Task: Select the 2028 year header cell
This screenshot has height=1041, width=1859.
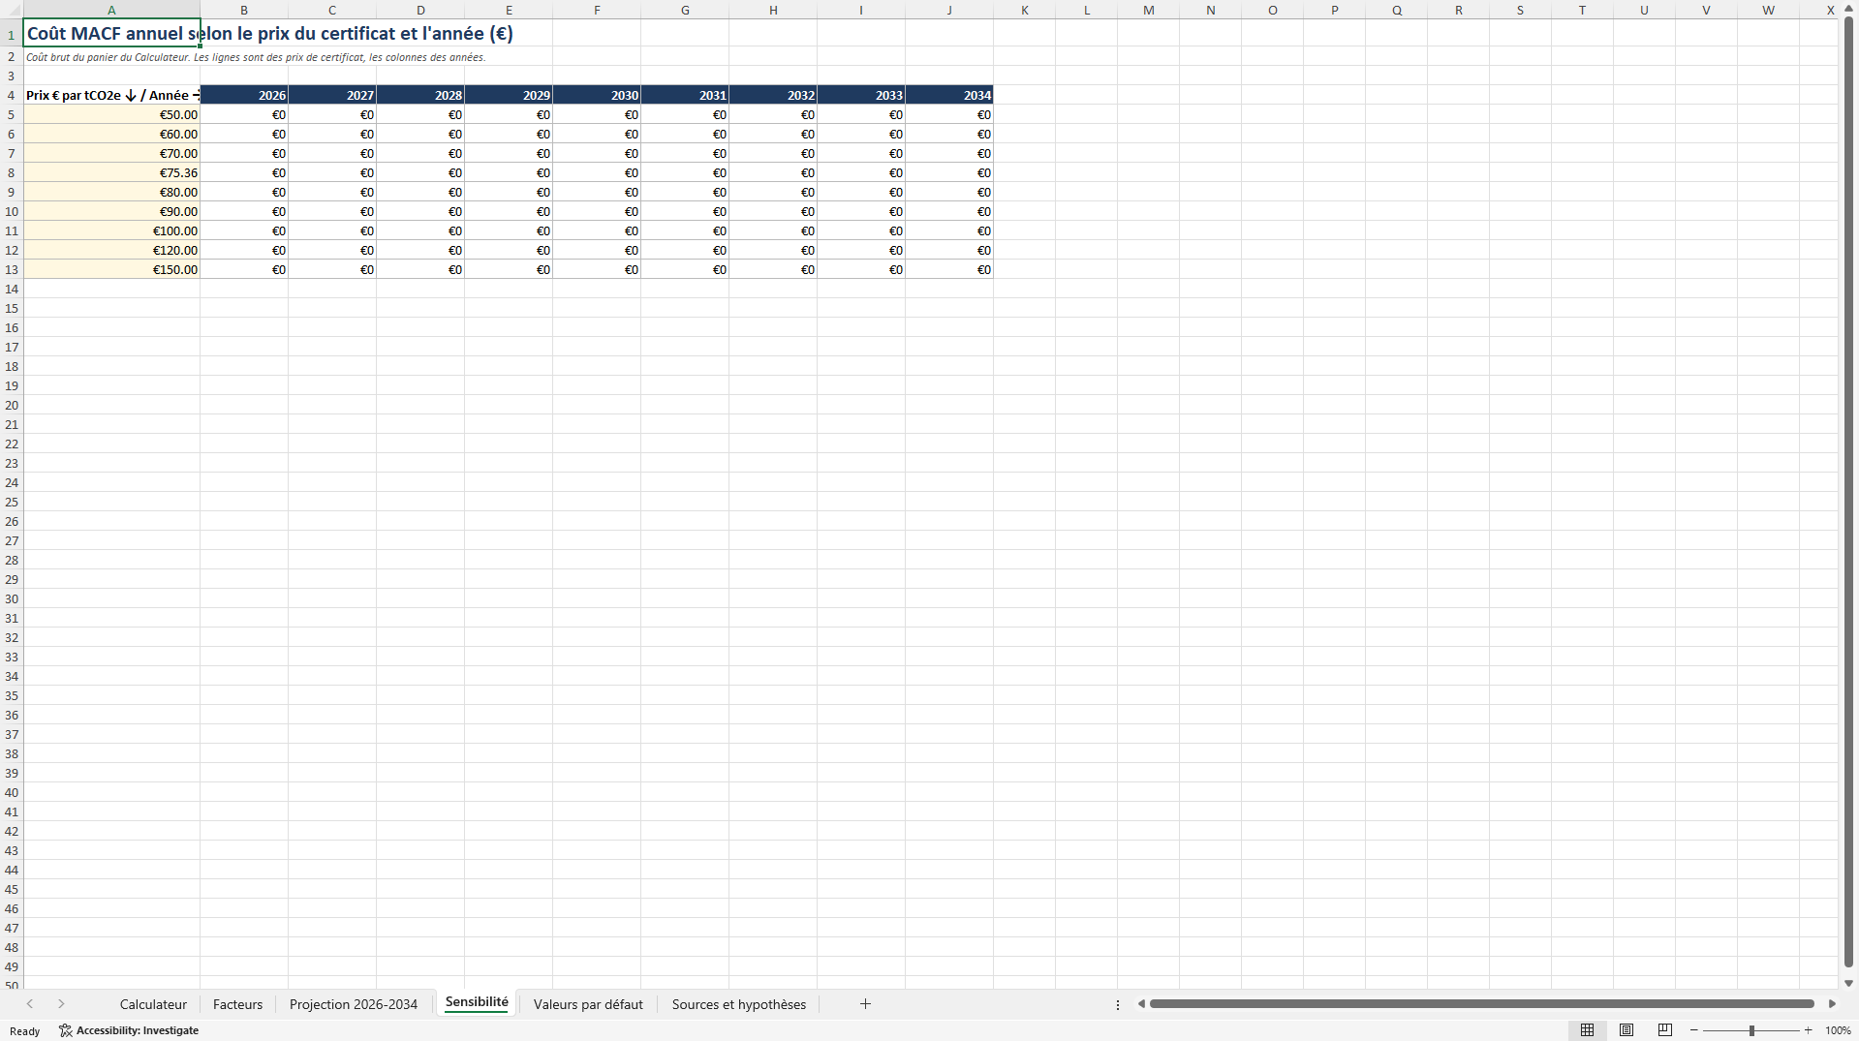Action: tap(420, 95)
